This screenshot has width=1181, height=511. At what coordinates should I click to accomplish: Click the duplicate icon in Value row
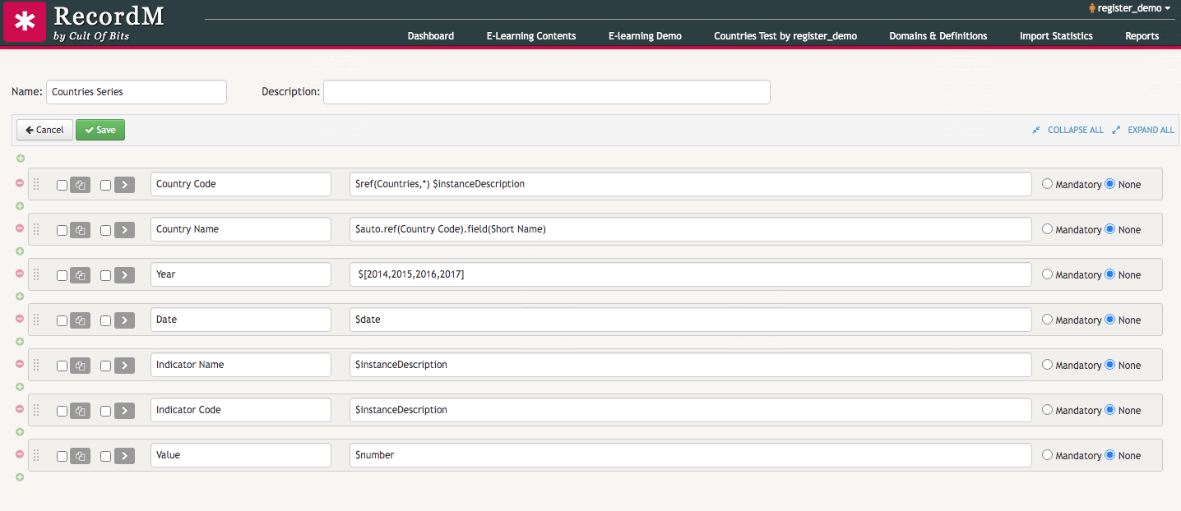(x=80, y=456)
